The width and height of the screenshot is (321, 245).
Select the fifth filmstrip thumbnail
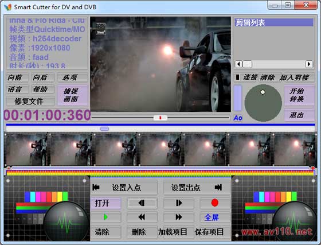click(205, 149)
